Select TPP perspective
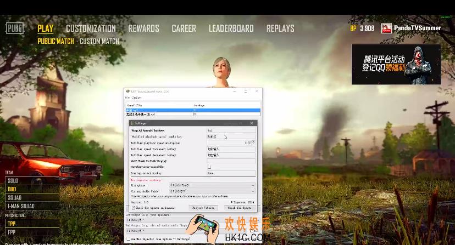 coord(32,224)
